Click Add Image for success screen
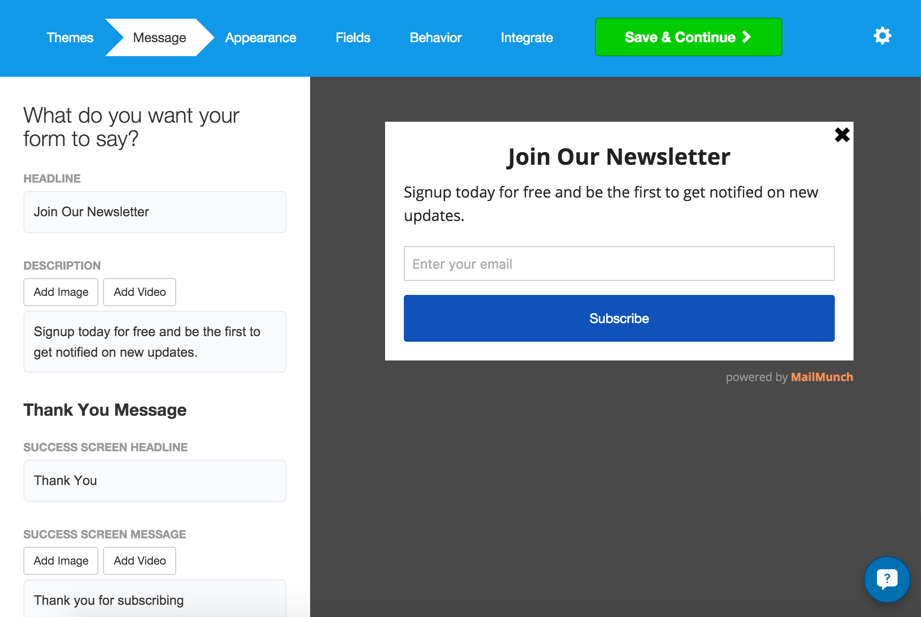Image resolution: width=921 pixels, height=617 pixels. (x=60, y=560)
